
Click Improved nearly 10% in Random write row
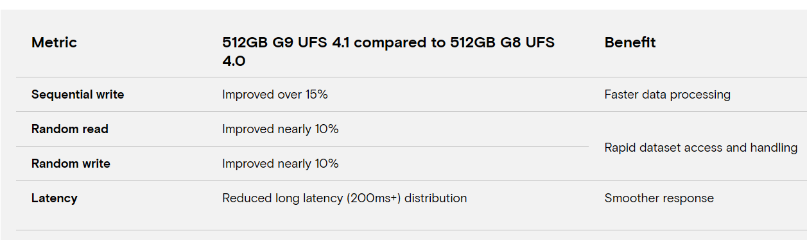click(281, 164)
